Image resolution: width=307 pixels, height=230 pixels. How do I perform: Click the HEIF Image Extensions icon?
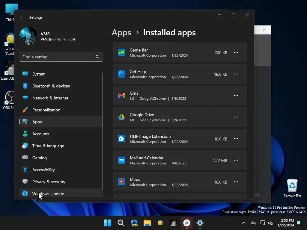point(121,139)
